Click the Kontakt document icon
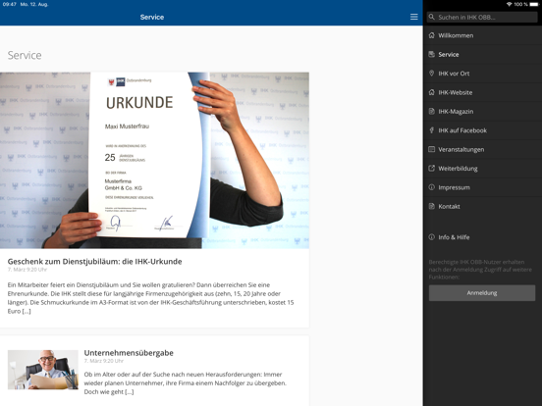Screen dimensions: 542x406 click(431, 206)
